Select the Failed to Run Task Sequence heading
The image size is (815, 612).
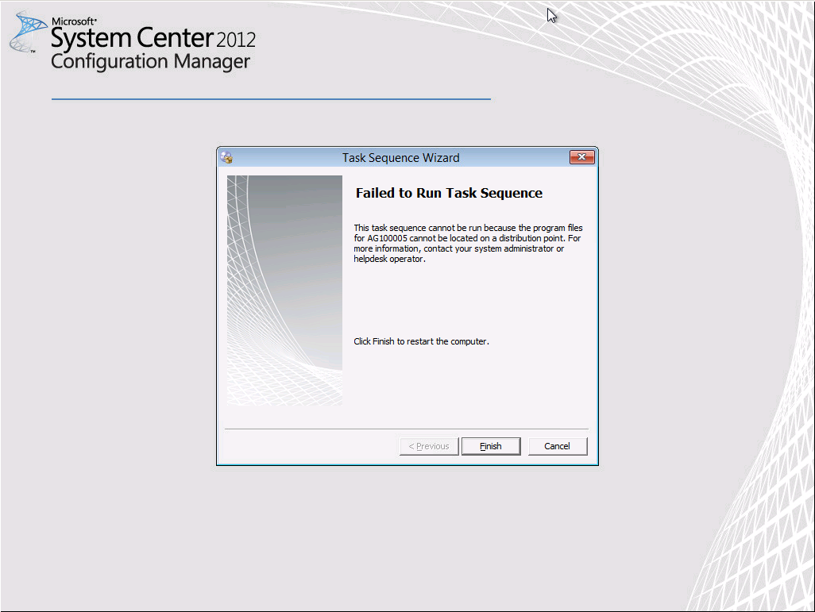[x=449, y=193]
